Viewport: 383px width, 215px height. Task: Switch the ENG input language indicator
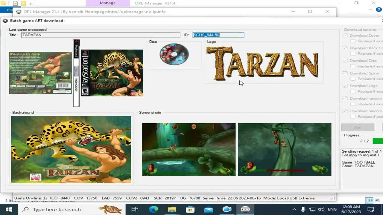point(332,209)
